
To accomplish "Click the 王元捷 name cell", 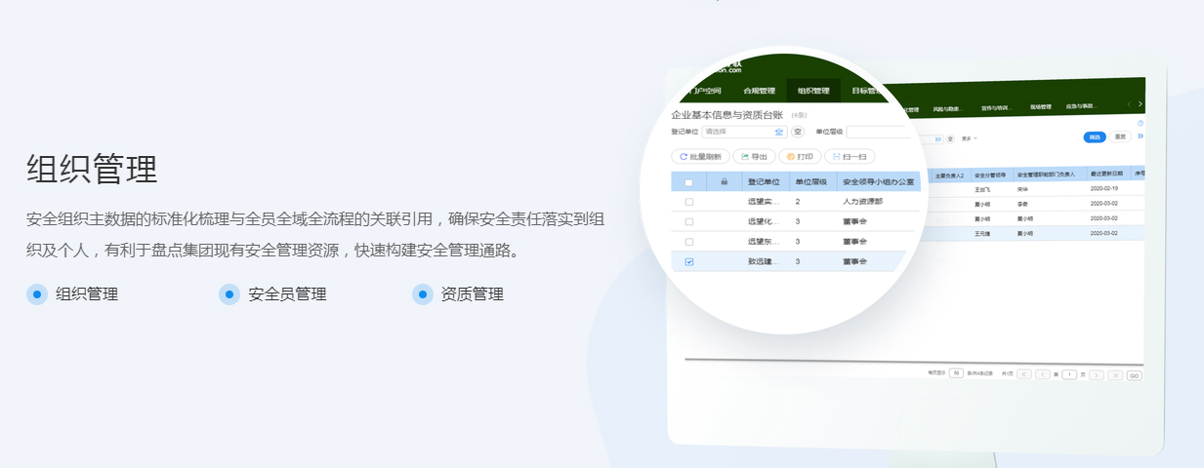I will click(x=982, y=234).
